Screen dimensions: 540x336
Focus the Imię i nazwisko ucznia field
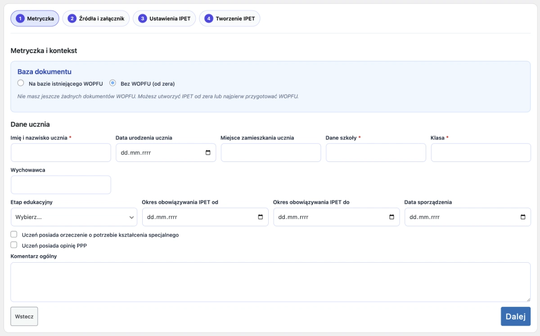tap(61, 153)
